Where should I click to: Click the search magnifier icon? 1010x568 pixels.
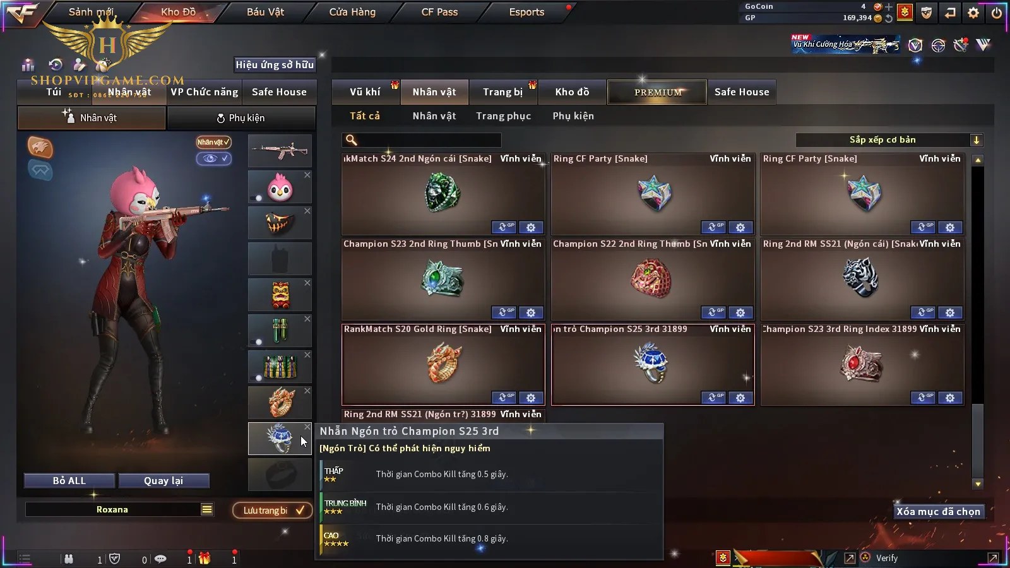point(352,140)
